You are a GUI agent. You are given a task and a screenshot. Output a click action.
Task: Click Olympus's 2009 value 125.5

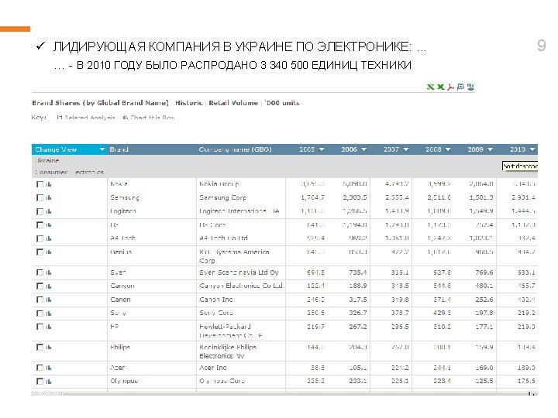click(484, 381)
